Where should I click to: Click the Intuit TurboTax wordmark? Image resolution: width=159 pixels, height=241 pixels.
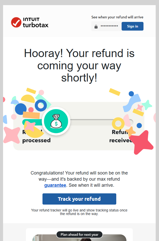(36, 22)
